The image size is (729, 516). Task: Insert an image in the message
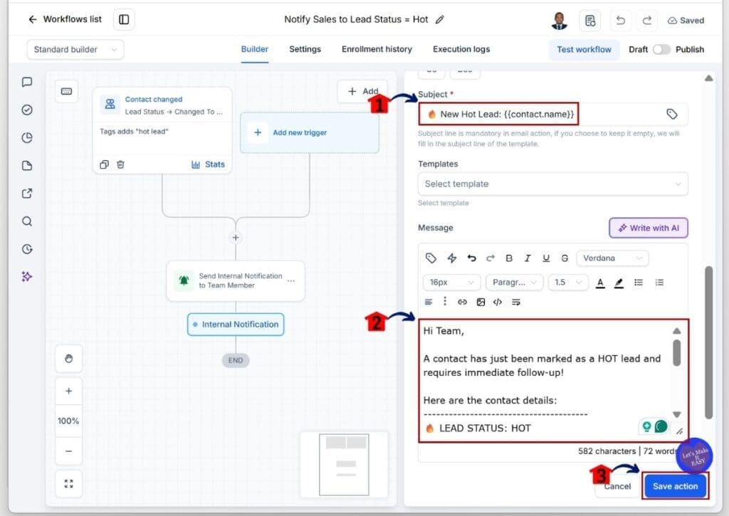click(x=481, y=302)
